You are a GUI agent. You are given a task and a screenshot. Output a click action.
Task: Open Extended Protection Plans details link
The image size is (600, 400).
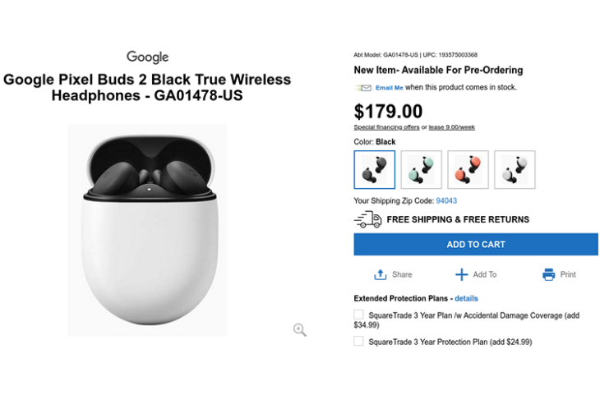point(466,298)
